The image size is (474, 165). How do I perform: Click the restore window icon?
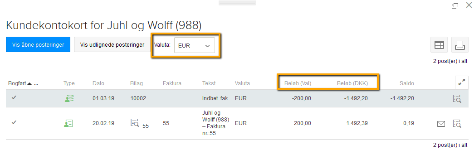point(454,5)
